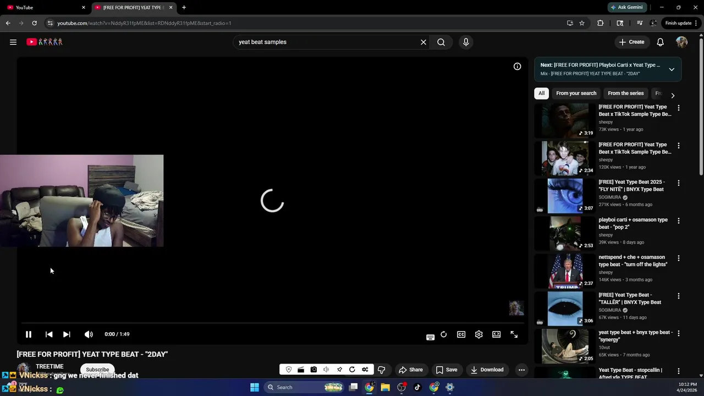
Task: Switch to the YouTube browser tab
Action: (46, 8)
